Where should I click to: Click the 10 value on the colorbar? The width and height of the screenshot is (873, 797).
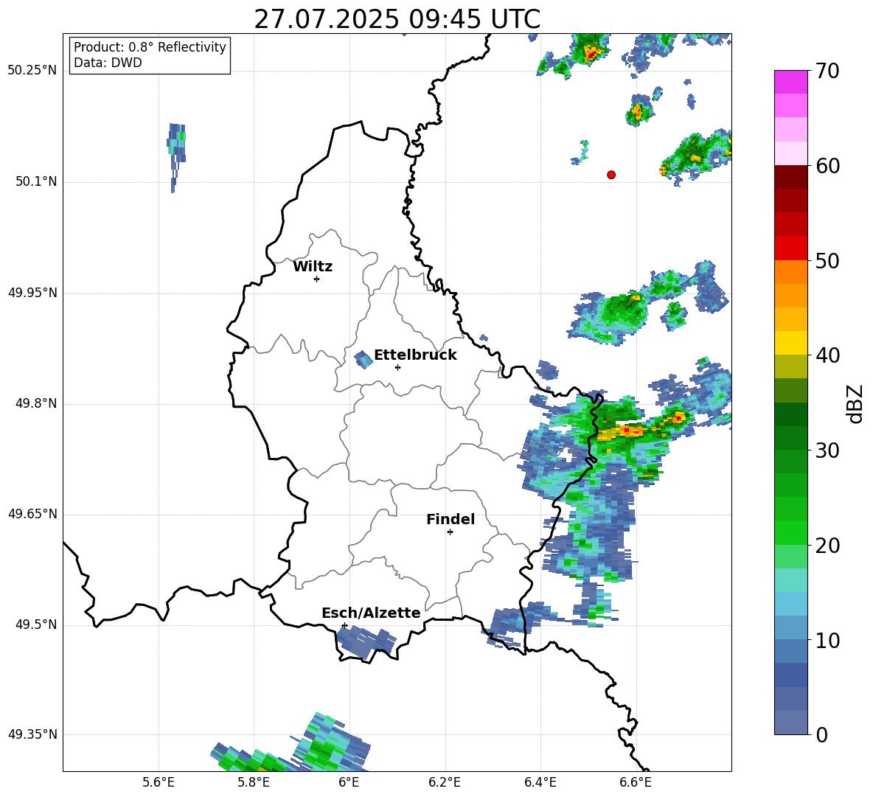[827, 640]
